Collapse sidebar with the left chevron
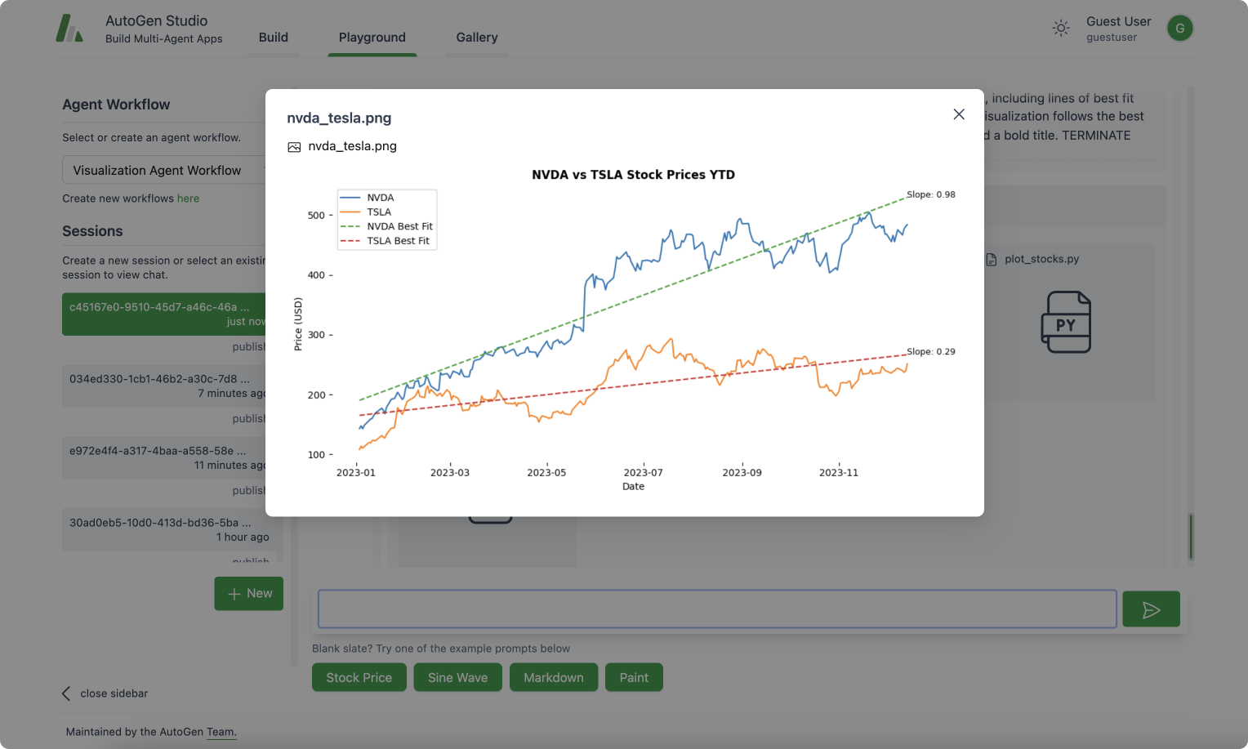1248x749 pixels. click(66, 693)
